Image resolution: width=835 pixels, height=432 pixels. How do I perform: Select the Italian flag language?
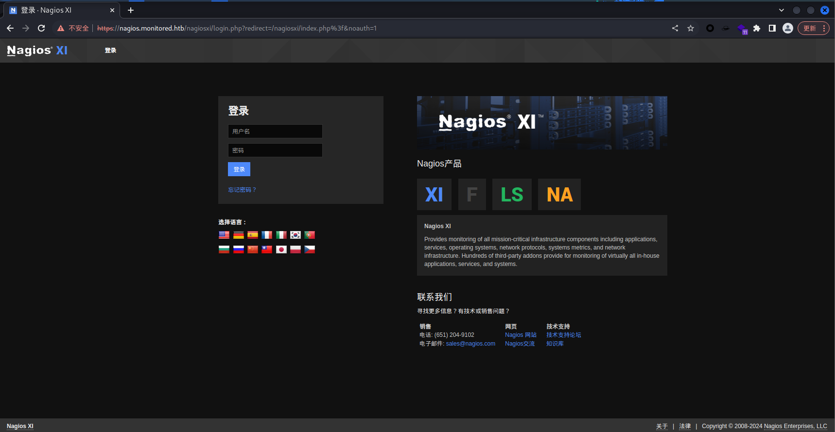tap(281, 235)
